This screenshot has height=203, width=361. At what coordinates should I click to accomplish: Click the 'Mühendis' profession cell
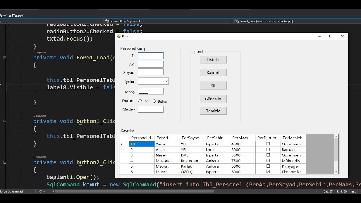[293, 161]
